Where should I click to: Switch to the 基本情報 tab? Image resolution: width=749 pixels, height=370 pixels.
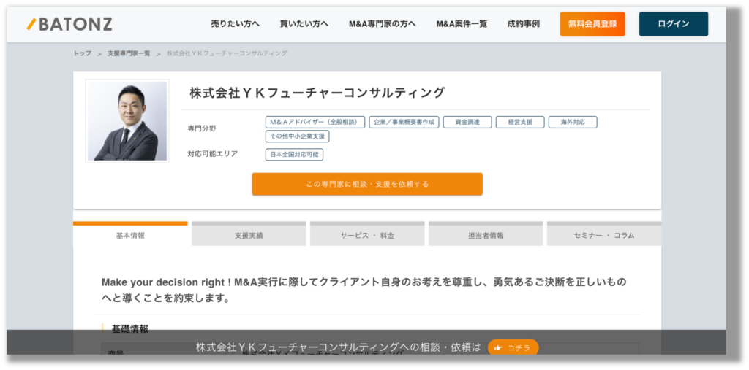tap(130, 234)
